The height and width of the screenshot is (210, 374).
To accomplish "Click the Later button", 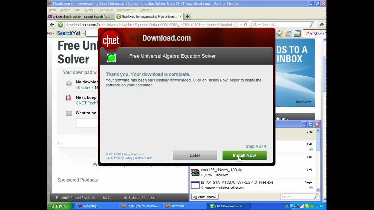I will (x=195, y=155).
